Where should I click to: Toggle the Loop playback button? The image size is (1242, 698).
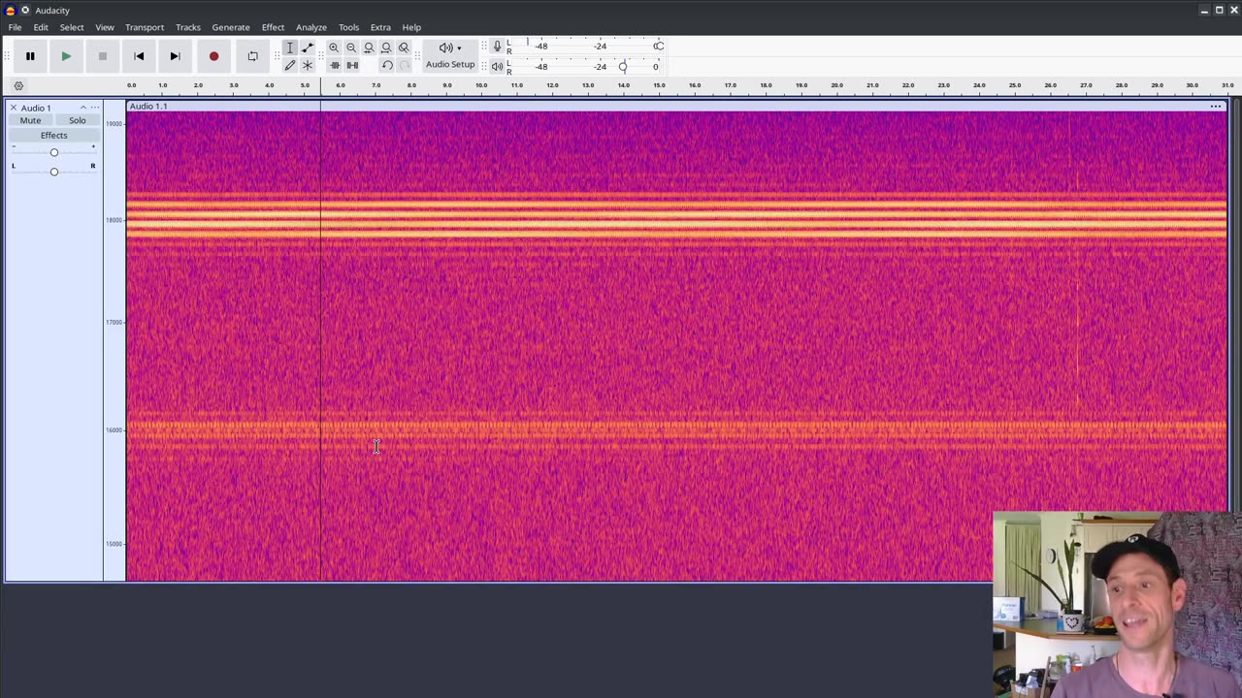252,56
